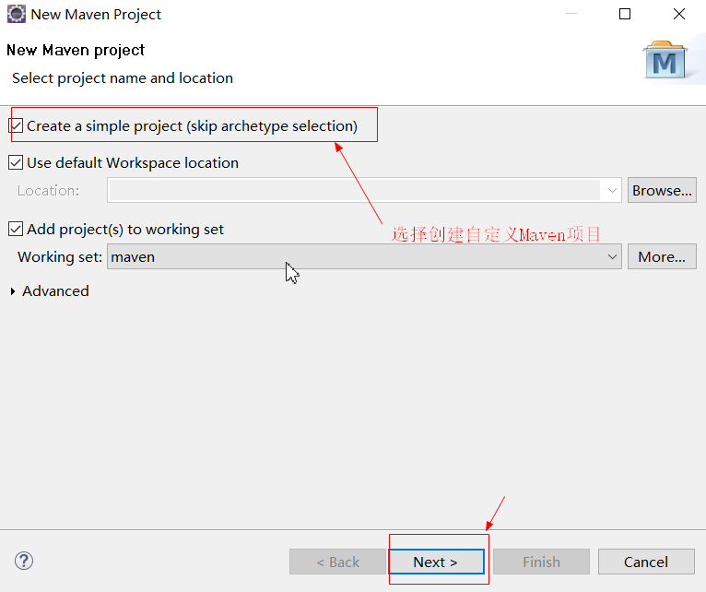Click the More... button

coord(662,256)
